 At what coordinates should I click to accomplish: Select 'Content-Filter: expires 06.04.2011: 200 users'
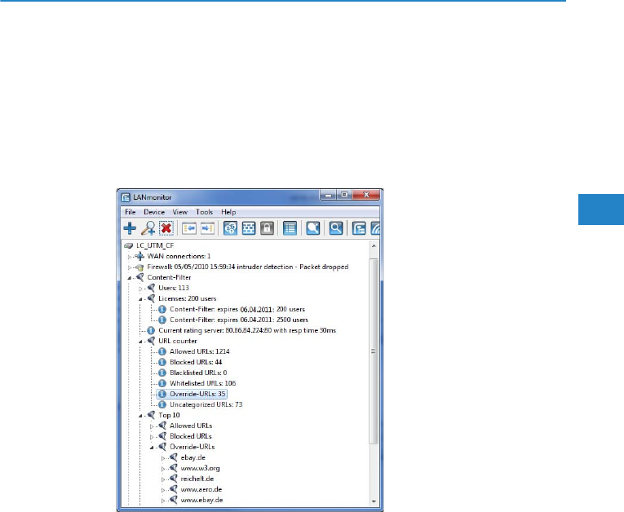tap(237, 309)
